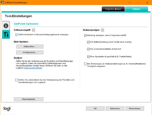Click the SetPoint icon in title bar
The image size is (152, 115).
[2, 2]
